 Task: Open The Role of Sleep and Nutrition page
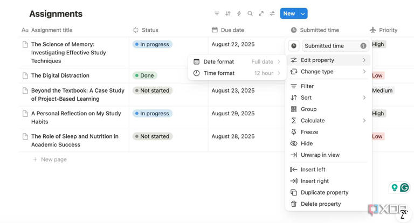pos(75,141)
